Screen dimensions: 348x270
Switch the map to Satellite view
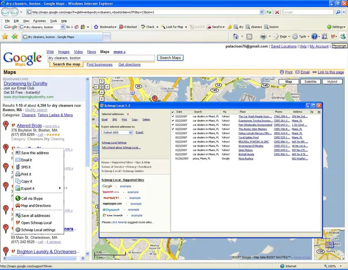point(310,82)
